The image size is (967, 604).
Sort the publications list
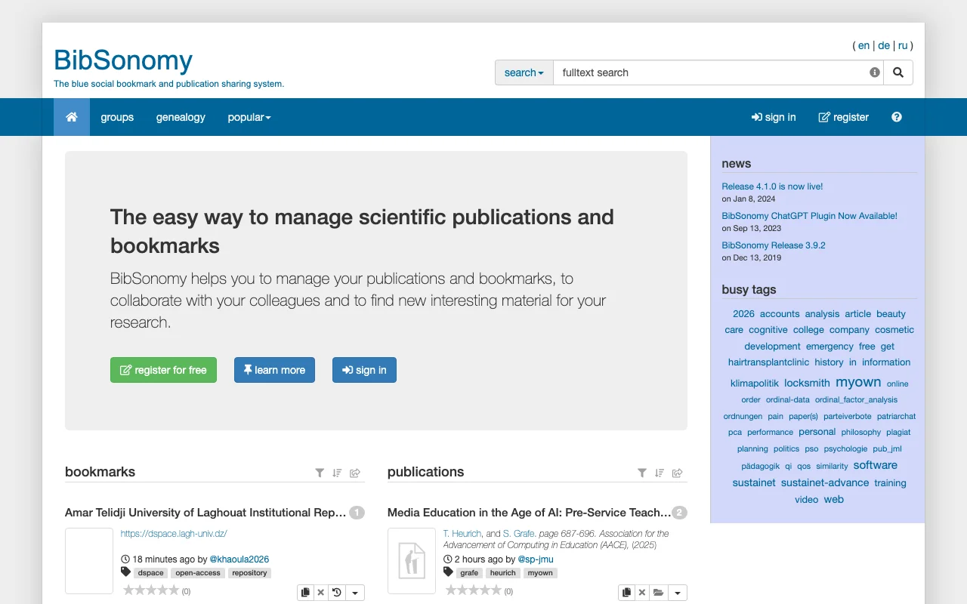coord(660,473)
